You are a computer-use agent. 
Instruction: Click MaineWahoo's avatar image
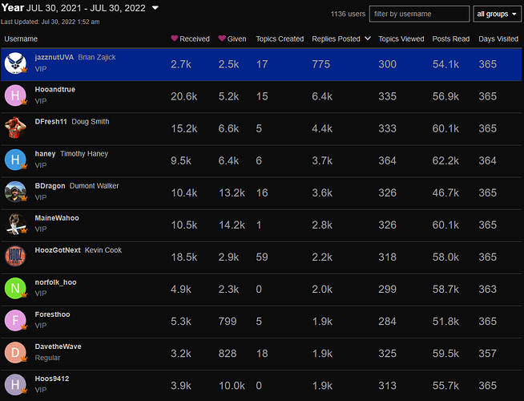15,224
